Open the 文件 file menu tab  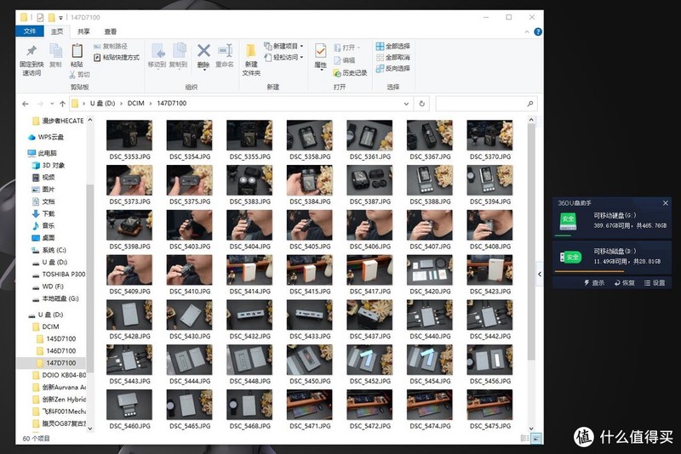point(30,31)
